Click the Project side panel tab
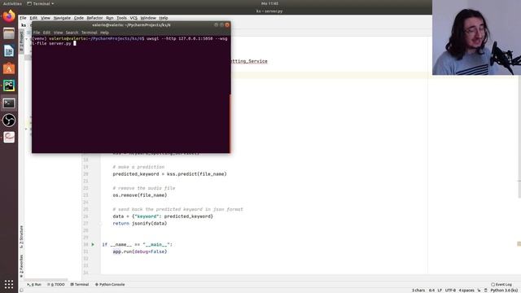This screenshot has width=521, height=293. pos(21,41)
